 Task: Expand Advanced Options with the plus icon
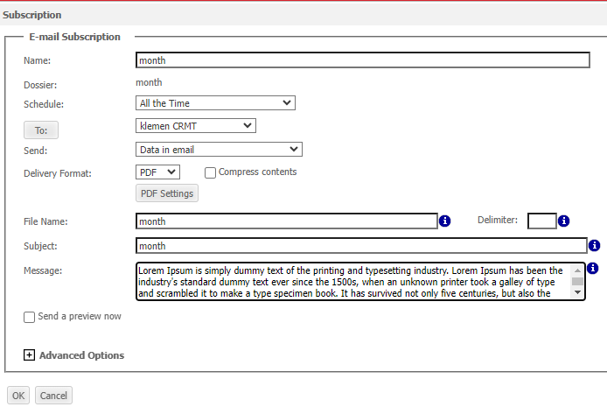29,355
